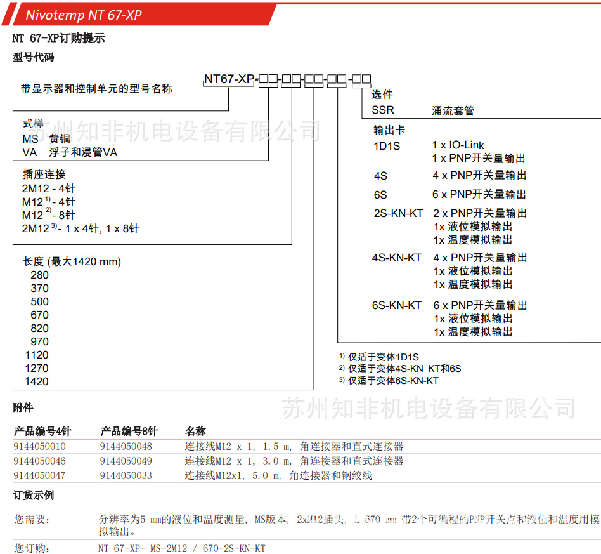The width and height of the screenshot is (601, 554).
Task: Select product number 9144050048
Action: click(126, 447)
